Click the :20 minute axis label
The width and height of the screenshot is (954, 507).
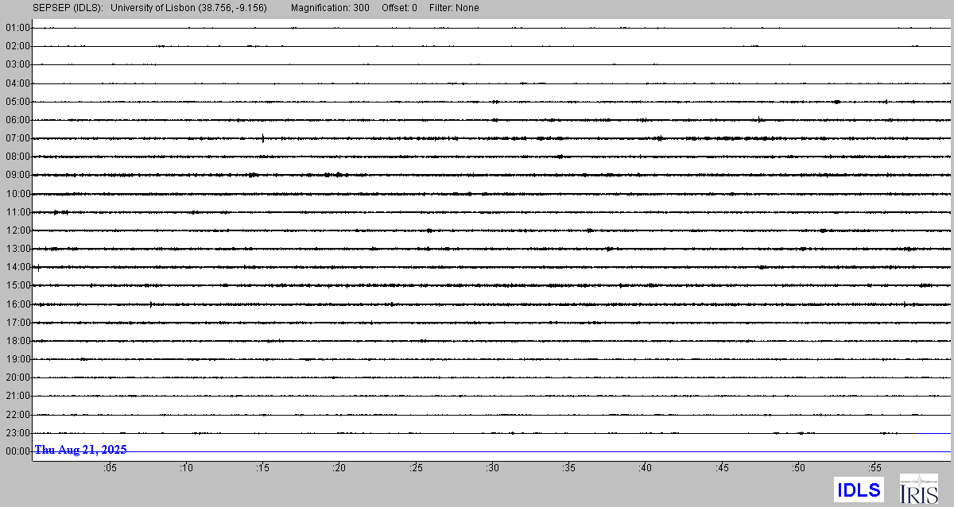(340, 469)
